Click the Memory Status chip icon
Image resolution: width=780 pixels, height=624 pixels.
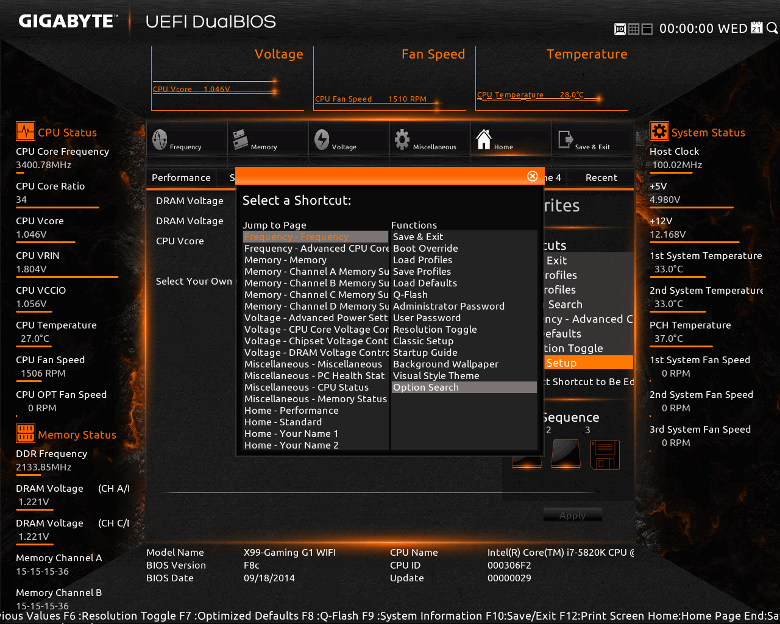click(x=25, y=434)
